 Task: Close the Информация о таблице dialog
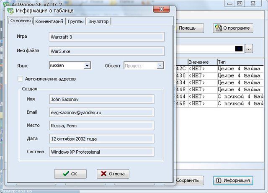coord(162,9)
